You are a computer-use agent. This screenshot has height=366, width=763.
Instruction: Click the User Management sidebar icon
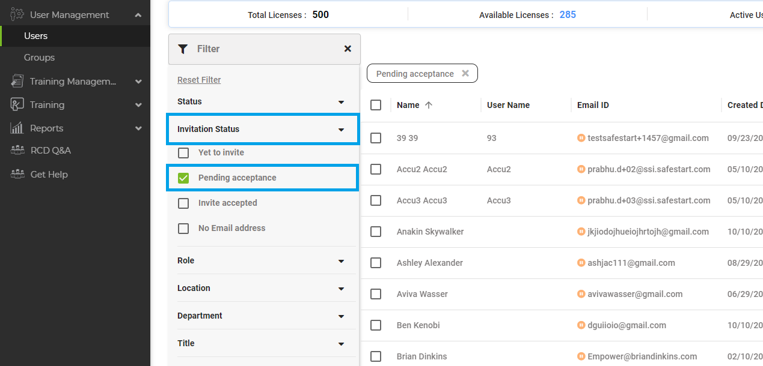pyautogui.click(x=17, y=14)
